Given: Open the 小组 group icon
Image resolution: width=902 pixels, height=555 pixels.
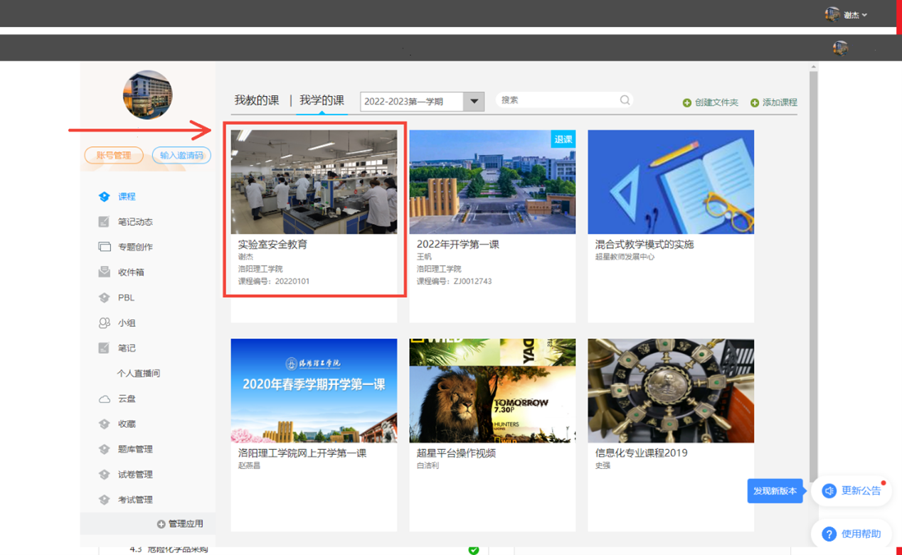Looking at the screenshot, I should point(105,323).
